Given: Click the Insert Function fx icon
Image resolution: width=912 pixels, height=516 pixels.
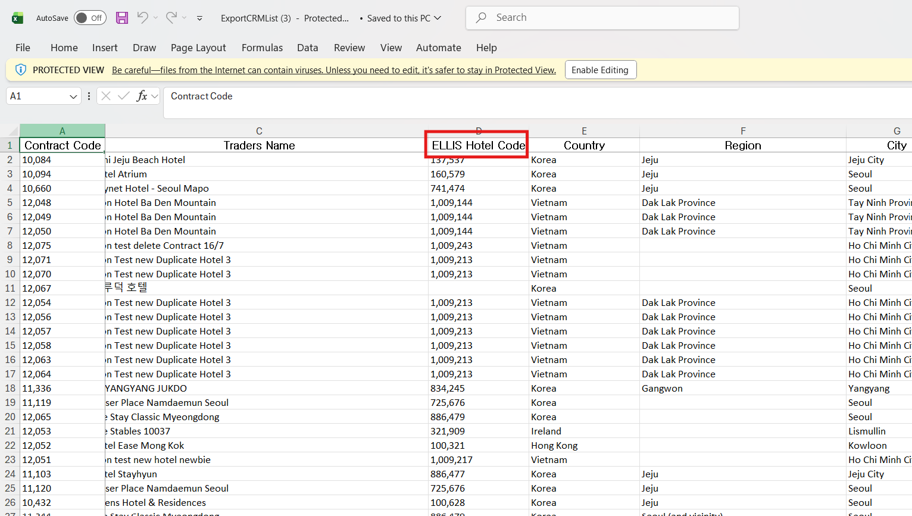Looking at the screenshot, I should pos(142,96).
